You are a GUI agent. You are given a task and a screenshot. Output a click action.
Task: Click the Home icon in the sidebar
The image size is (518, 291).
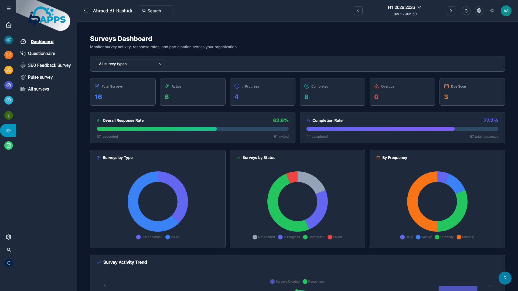tap(8, 25)
